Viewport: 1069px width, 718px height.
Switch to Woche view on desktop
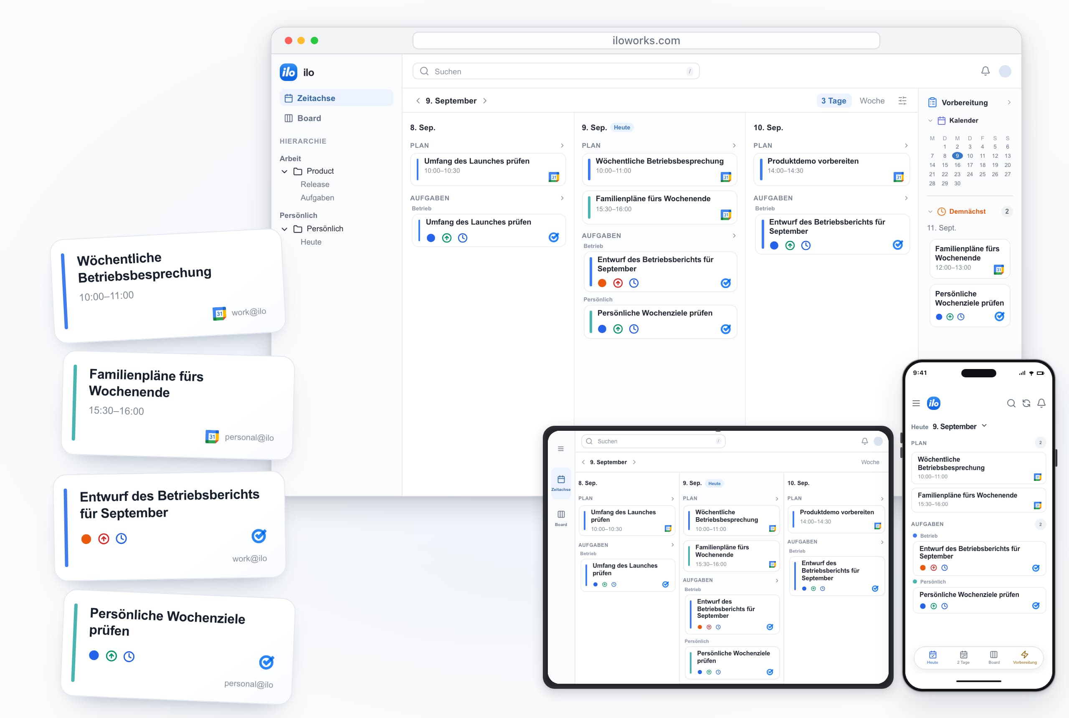tap(871, 101)
